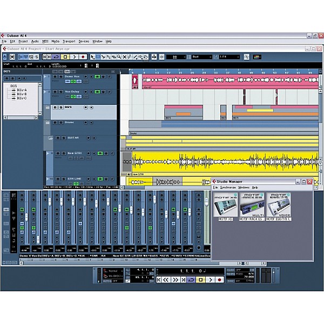Viewport: 324px width, 324px height.
Task: Select the Draw pencil tool
Action: tap(130, 57)
